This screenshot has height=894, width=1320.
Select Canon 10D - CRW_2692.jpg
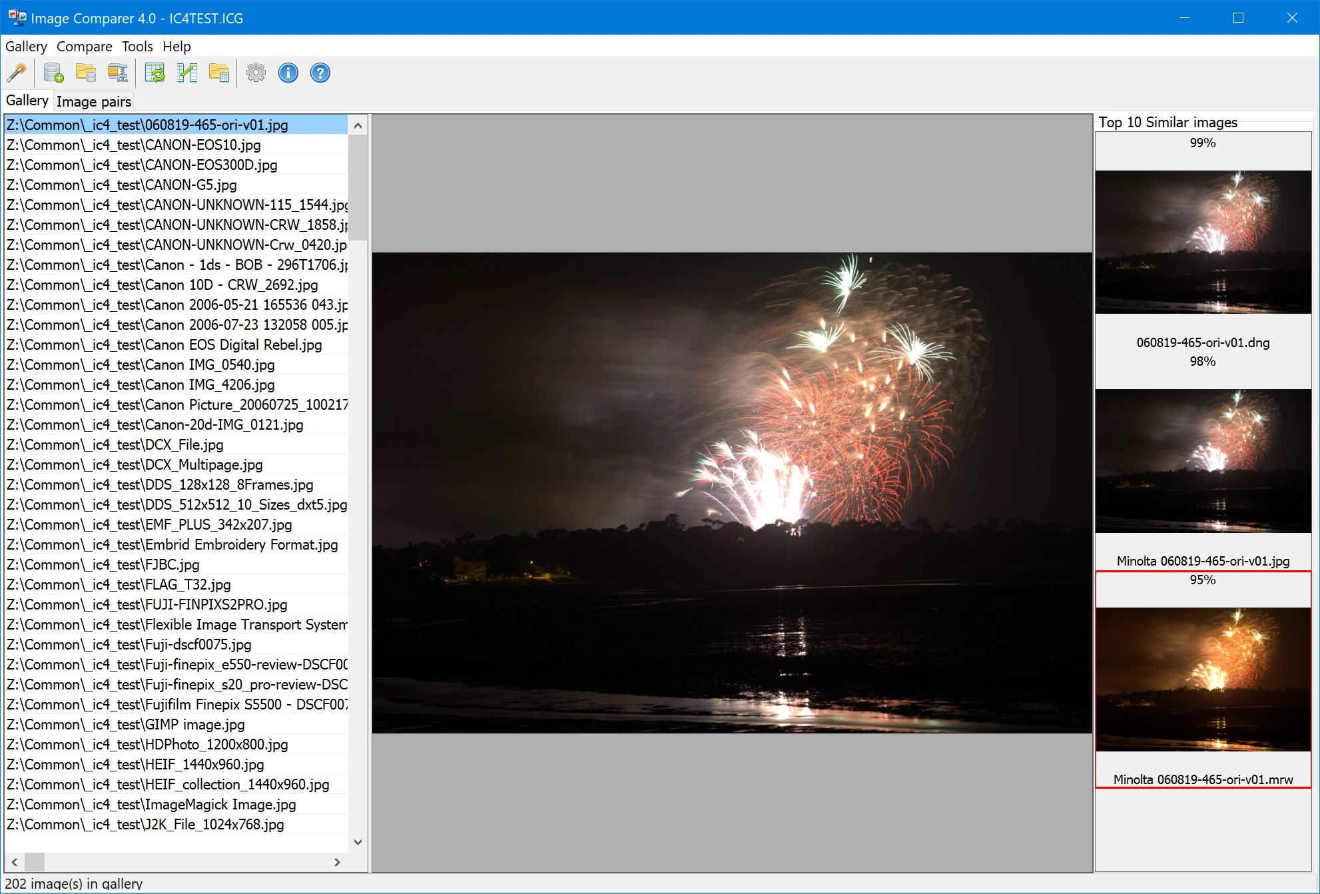pos(176,284)
